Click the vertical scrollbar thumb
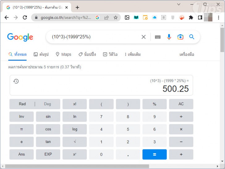 pyautogui.click(x=222, y=40)
